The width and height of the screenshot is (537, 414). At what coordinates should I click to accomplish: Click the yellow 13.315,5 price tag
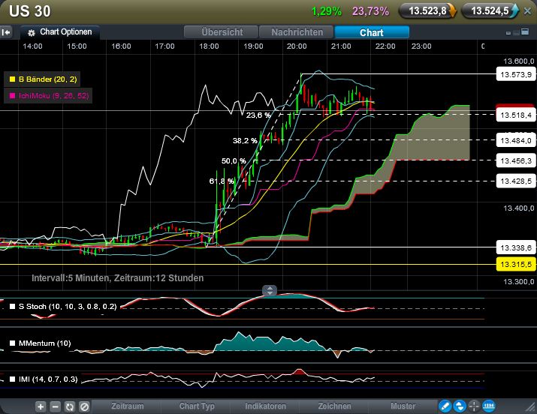(516, 264)
